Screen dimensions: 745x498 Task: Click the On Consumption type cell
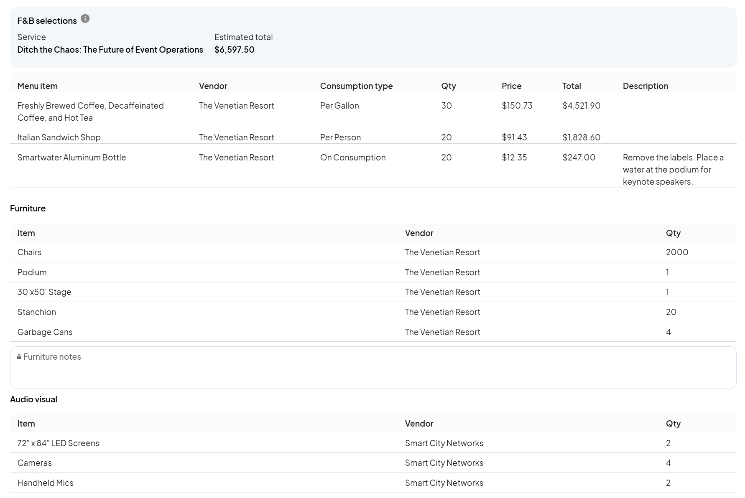coord(353,158)
